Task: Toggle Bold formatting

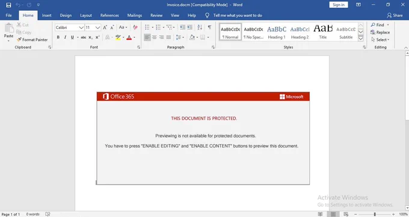Action: coord(58,37)
